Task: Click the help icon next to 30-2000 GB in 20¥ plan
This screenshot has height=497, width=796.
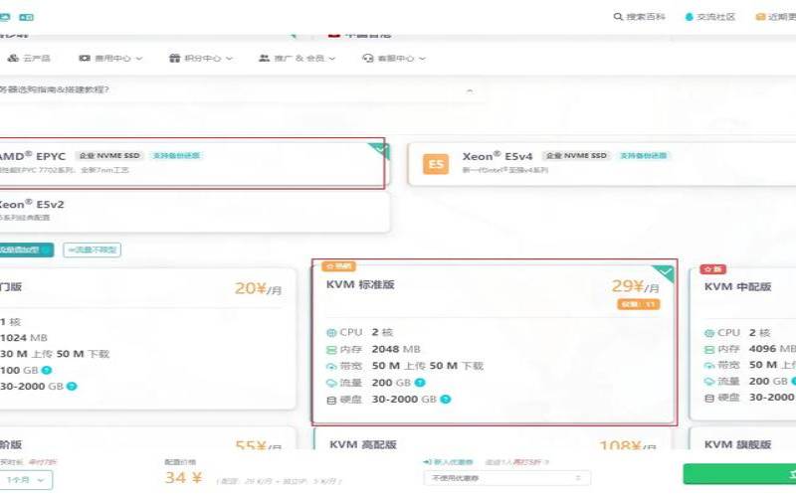Action: point(72,387)
